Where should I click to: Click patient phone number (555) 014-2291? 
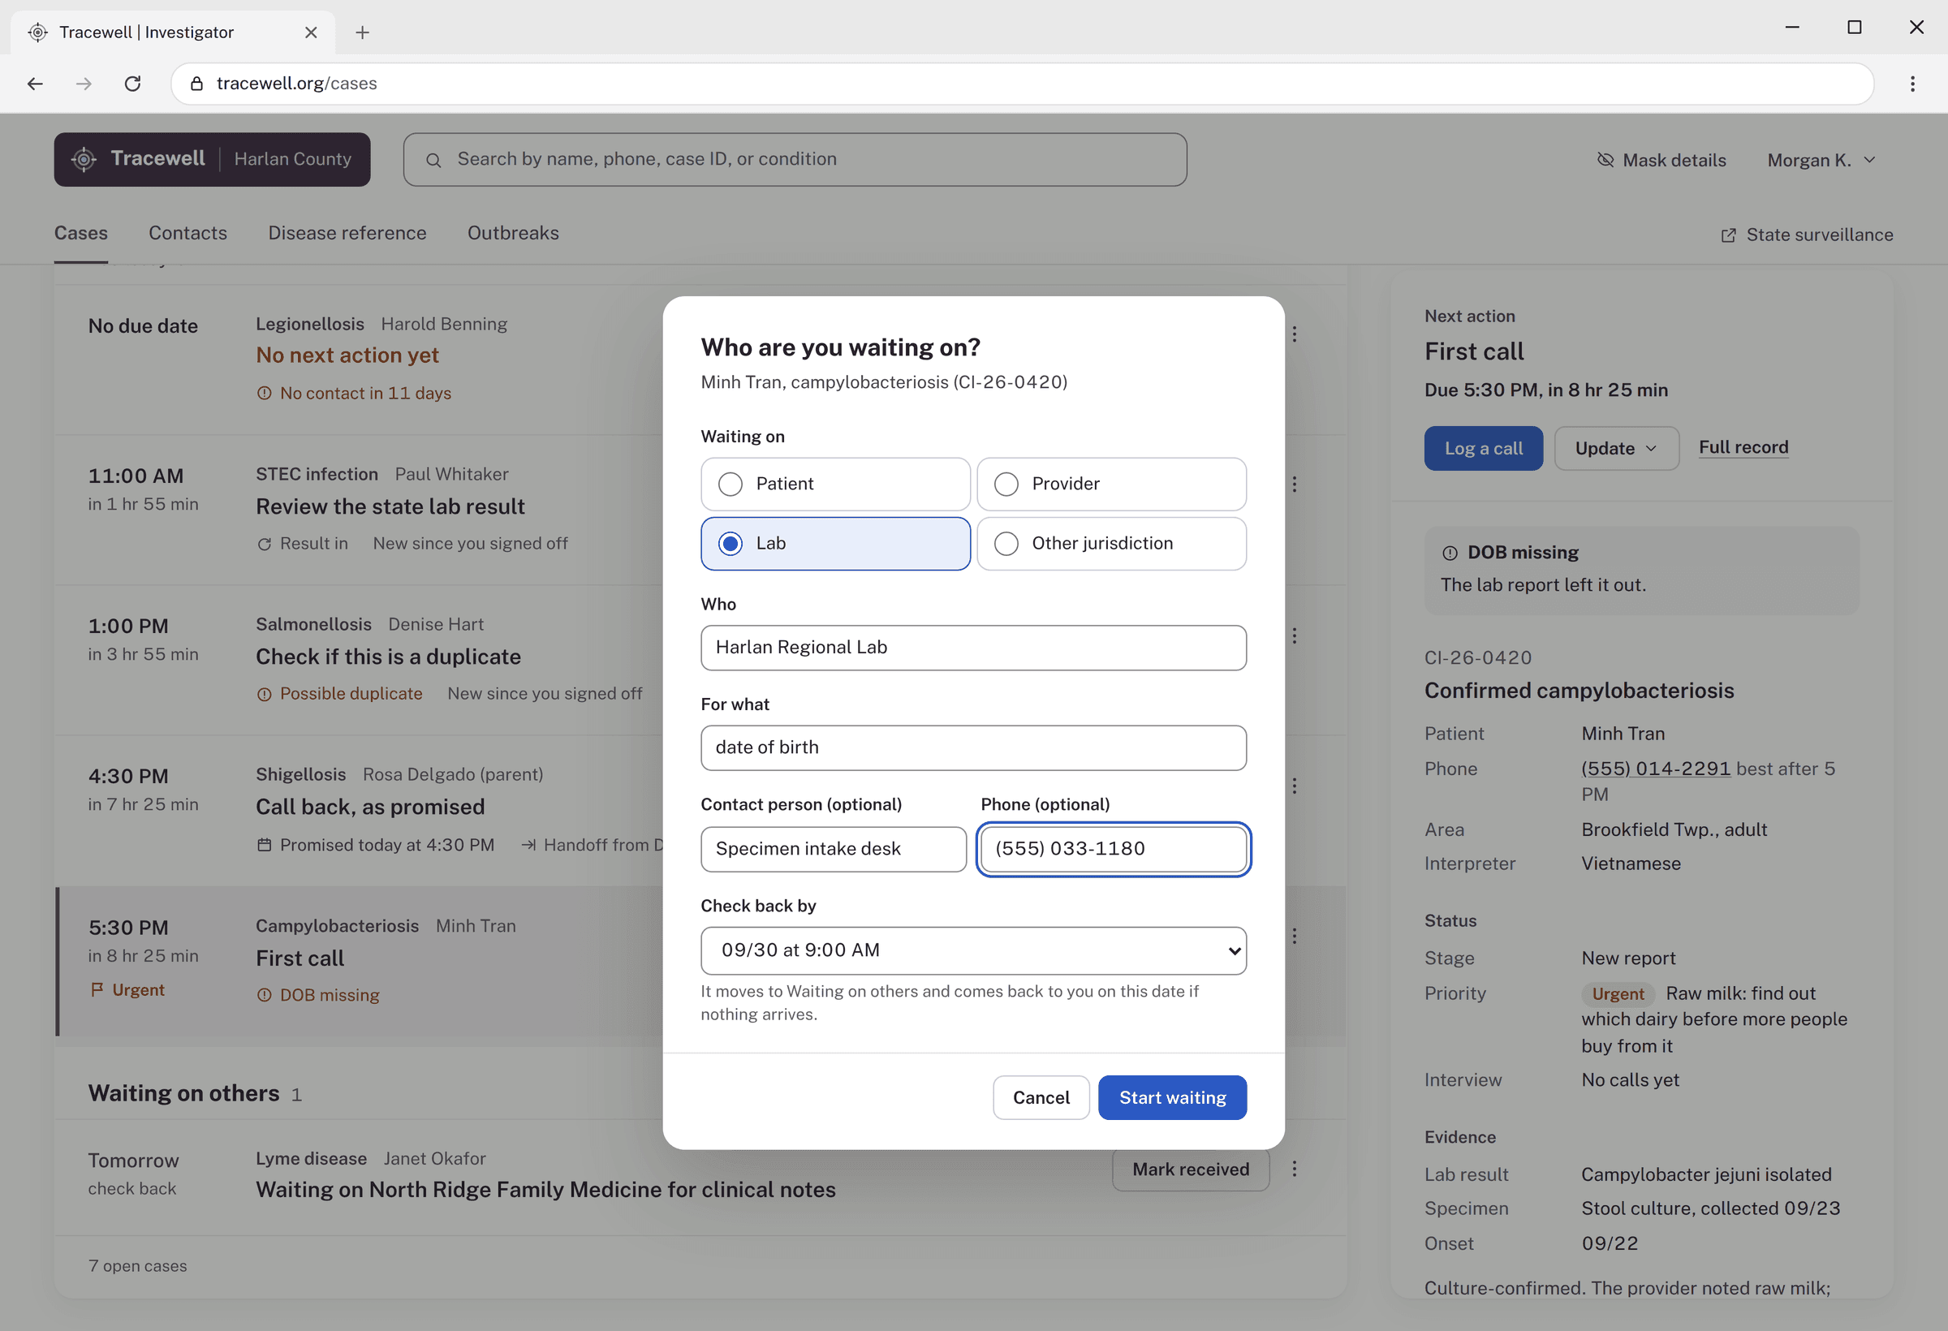(x=1656, y=769)
